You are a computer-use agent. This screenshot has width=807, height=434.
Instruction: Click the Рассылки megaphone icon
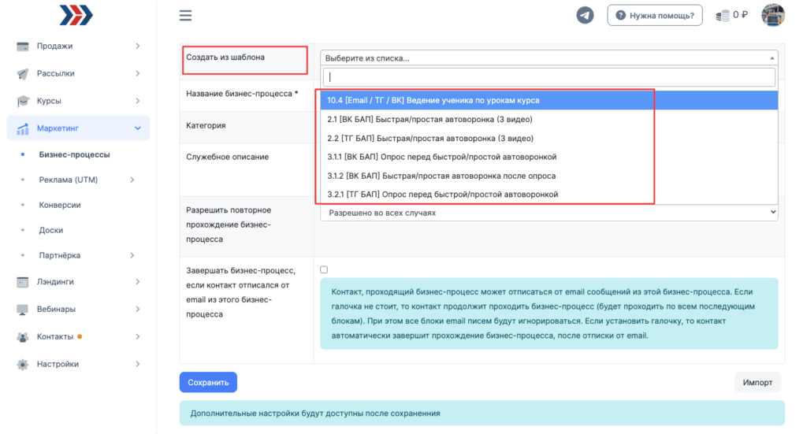(x=23, y=74)
